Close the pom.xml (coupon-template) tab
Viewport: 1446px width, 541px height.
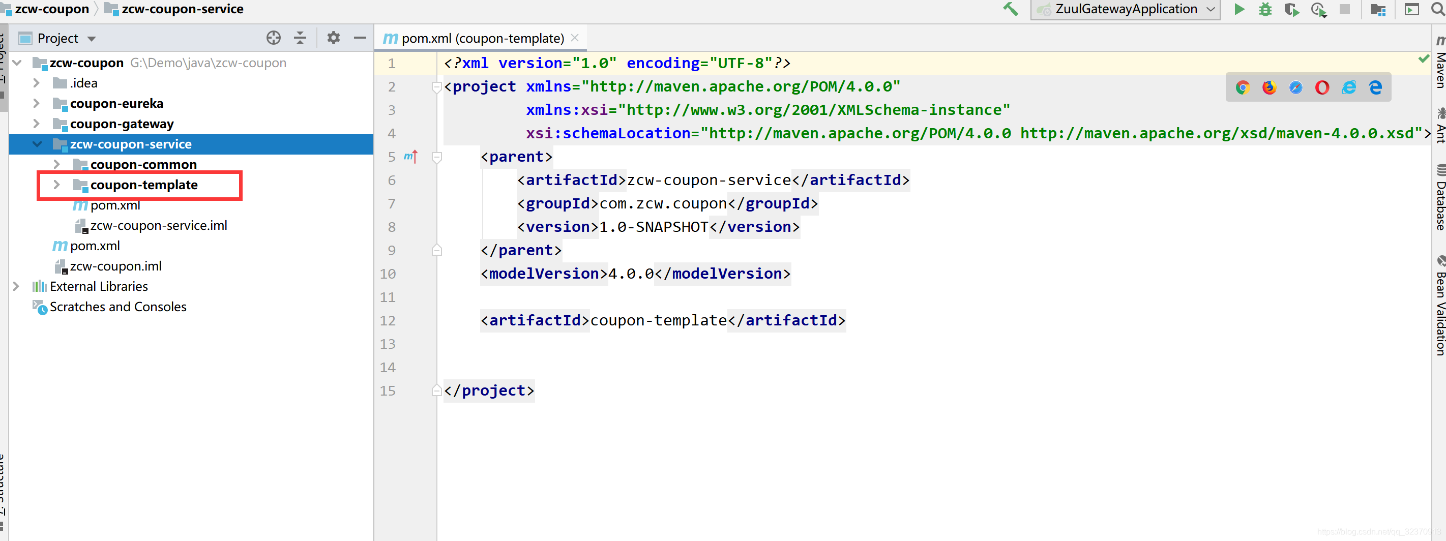pos(575,38)
